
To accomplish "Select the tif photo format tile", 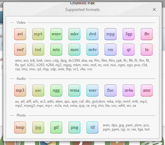I will point(92,128).
